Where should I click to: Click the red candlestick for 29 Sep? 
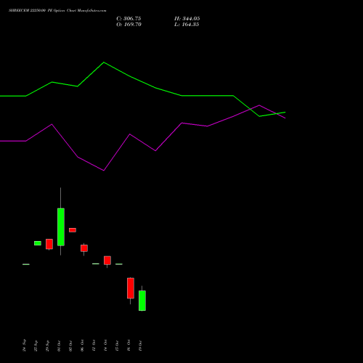click(x=49, y=244)
